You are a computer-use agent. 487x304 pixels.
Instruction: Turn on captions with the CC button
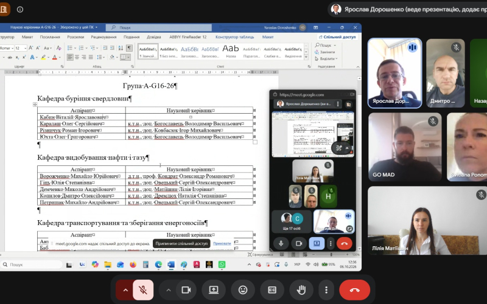click(x=272, y=290)
